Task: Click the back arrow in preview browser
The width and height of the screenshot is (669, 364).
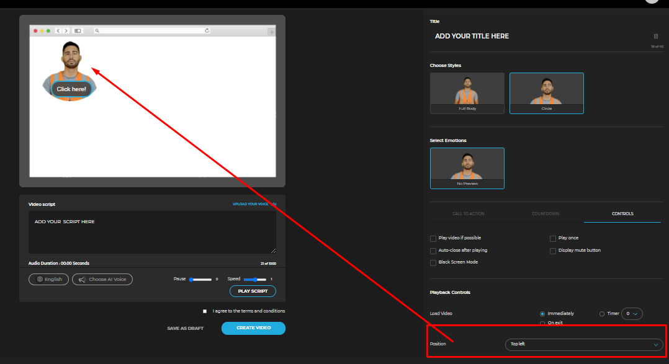Action: tap(58, 30)
